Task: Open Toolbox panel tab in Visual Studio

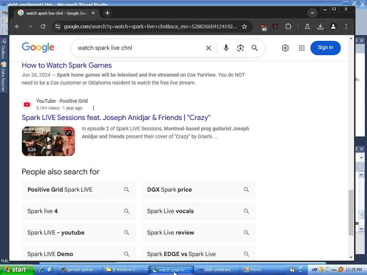Action: 3,48
